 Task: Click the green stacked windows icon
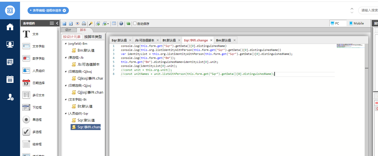pos(128,23)
